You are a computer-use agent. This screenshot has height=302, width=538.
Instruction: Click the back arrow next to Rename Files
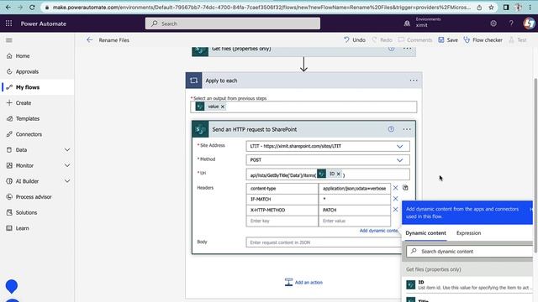click(90, 40)
